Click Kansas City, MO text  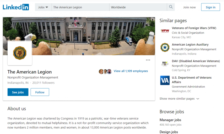point(181,37)
